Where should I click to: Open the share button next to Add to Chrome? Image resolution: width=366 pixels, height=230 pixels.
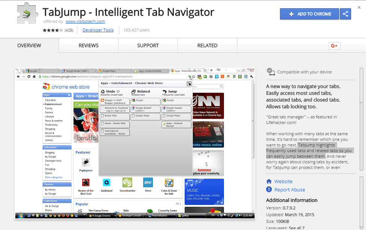[x=345, y=14]
